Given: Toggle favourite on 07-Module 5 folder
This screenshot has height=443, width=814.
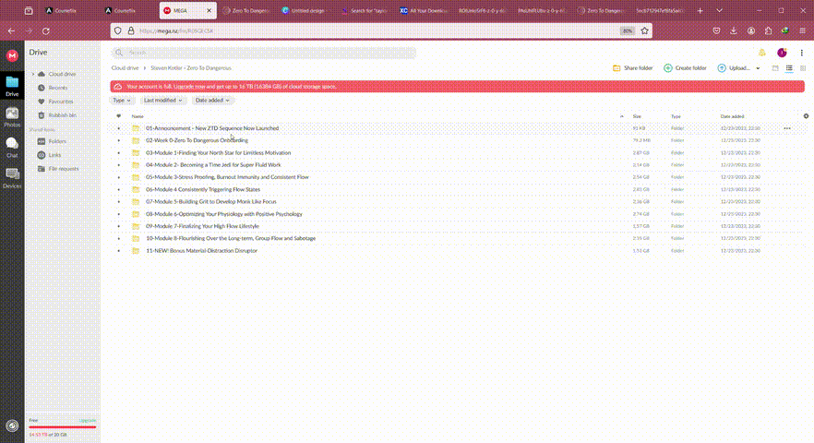Looking at the screenshot, I should tap(119, 202).
